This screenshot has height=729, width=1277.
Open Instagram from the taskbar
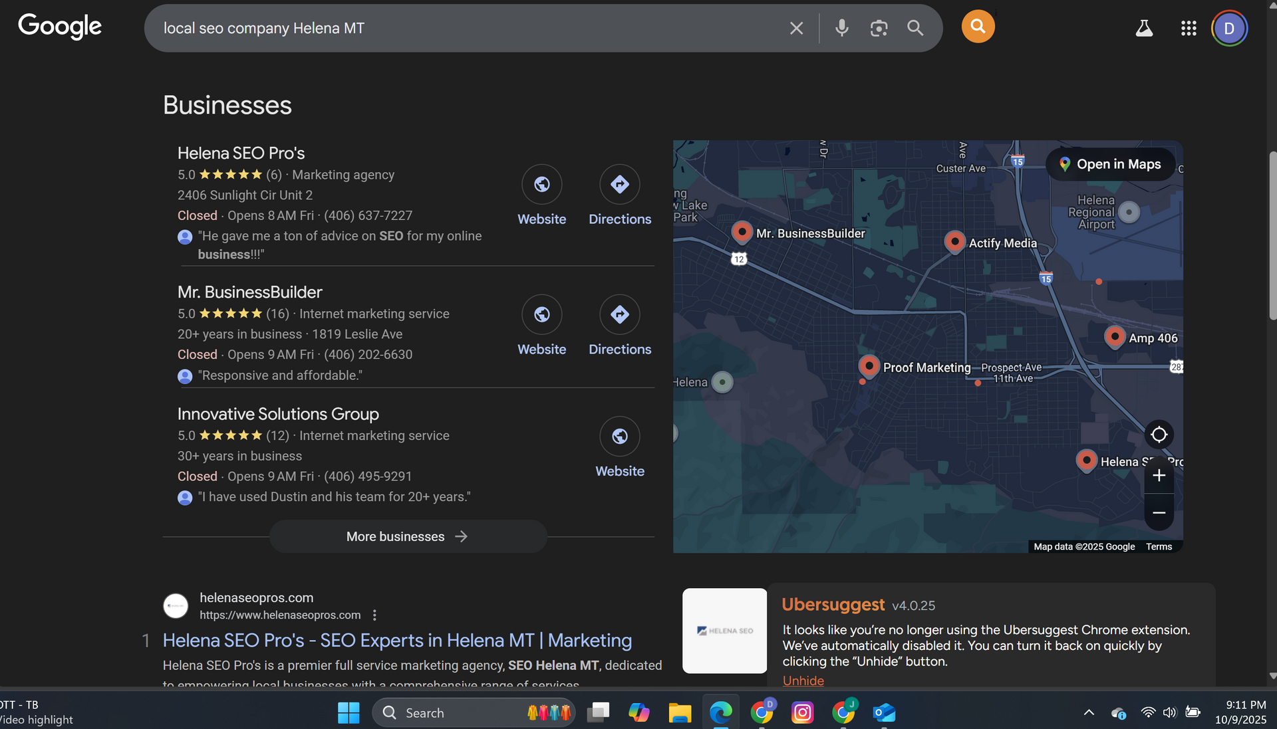click(x=802, y=712)
